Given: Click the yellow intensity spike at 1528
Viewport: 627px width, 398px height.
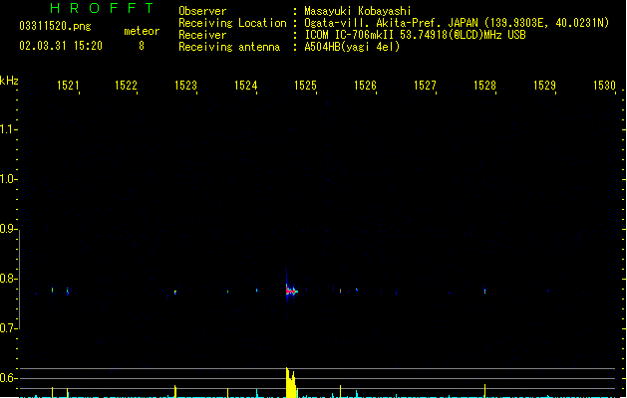Looking at the screenshot, I should (x=484, y=390).
